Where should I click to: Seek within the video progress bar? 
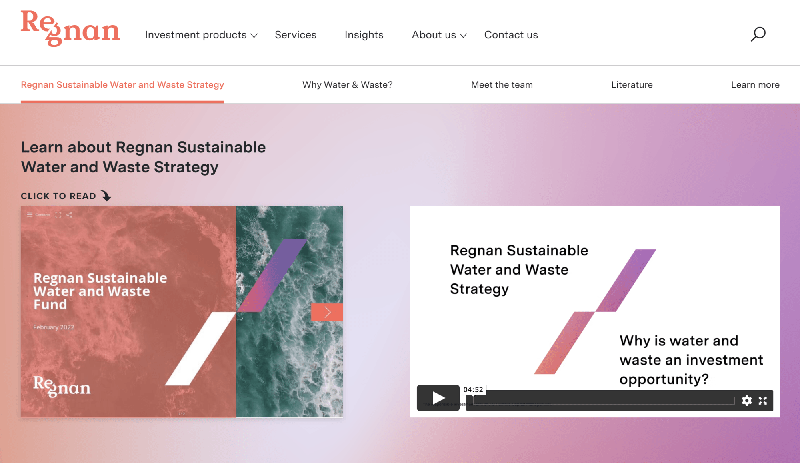(604, 401)
